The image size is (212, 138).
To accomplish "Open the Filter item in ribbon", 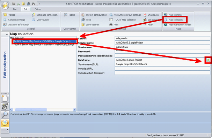I will click(148, 25).
